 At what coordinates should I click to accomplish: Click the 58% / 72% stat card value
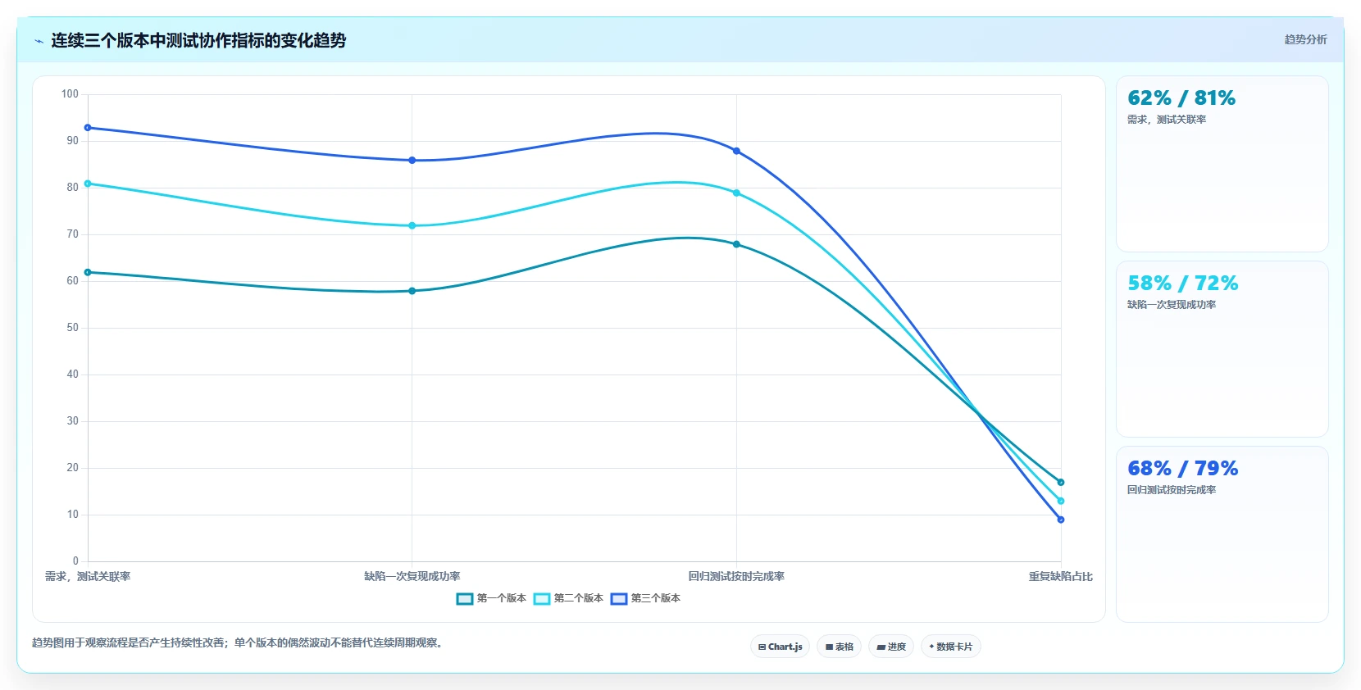point(1182,284)
